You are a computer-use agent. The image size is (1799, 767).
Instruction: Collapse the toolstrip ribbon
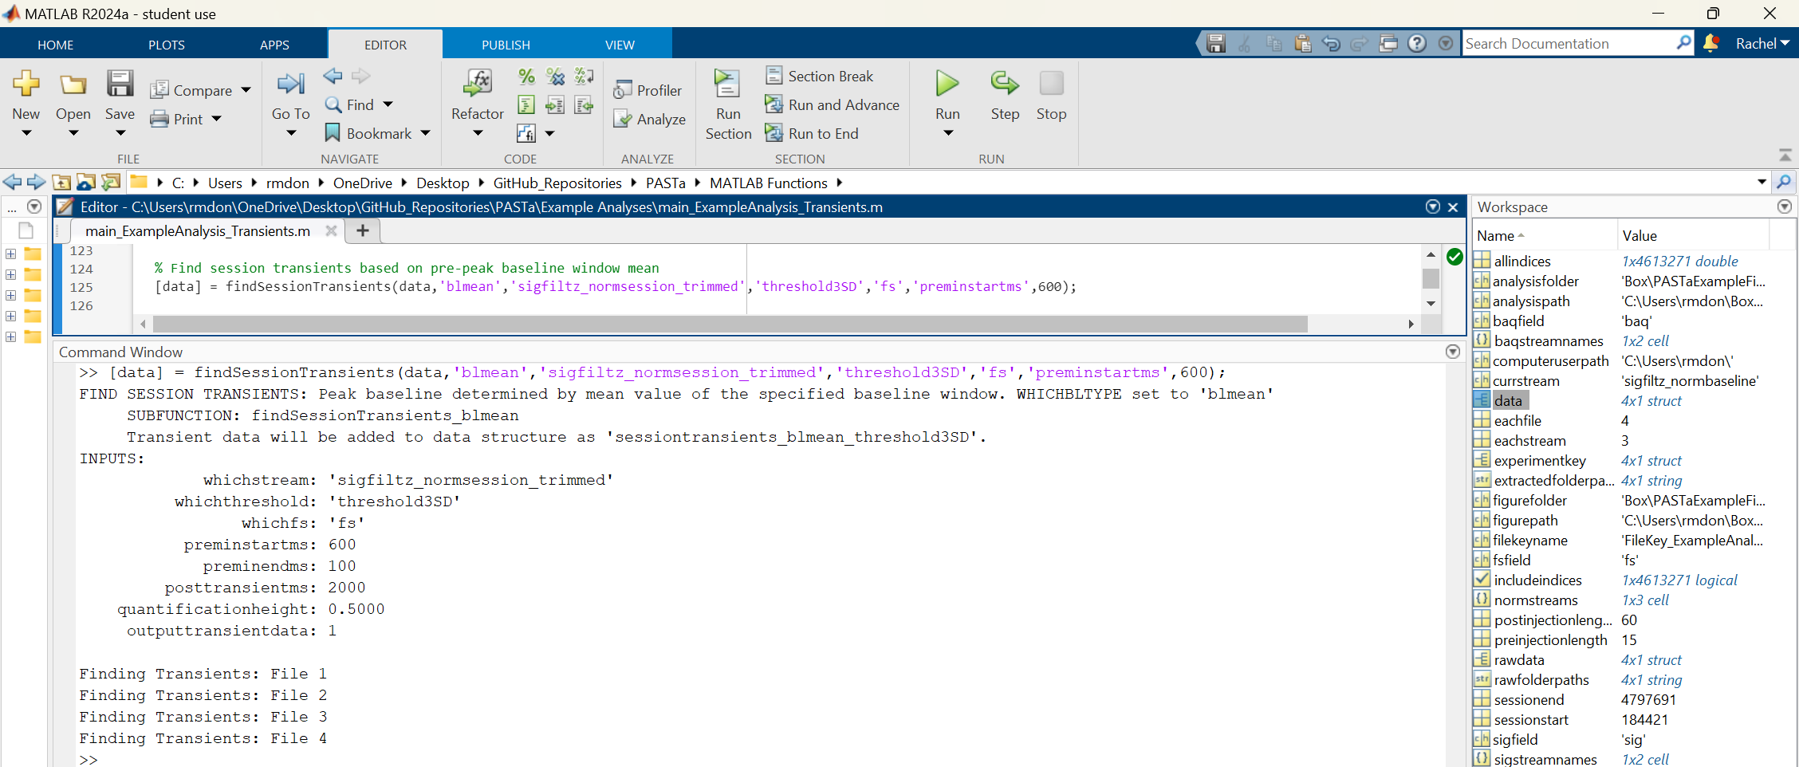pos(1785,154)
